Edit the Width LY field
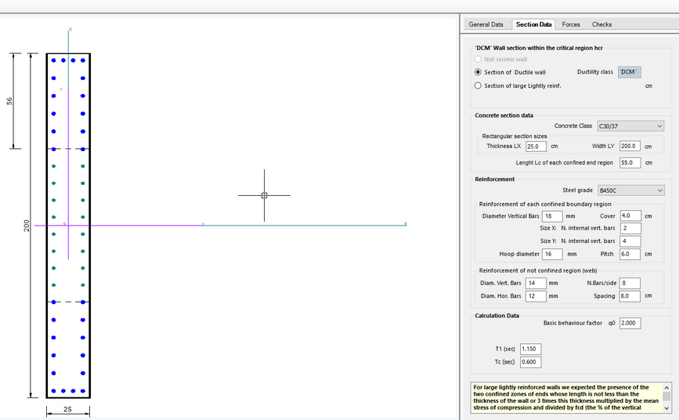This screenshot has width=679, height=420. 630,146
